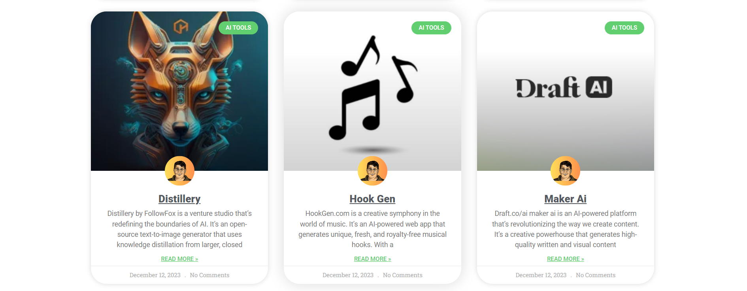Viewport: 747px width, 291px height.
Task: Click author avatar on Maker Ai card
Action: [x=565, y=171]
